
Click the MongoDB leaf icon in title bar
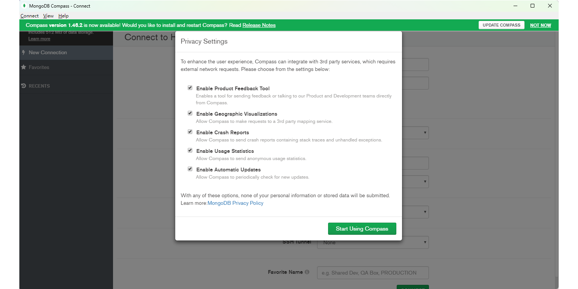(x=24, y=6)
